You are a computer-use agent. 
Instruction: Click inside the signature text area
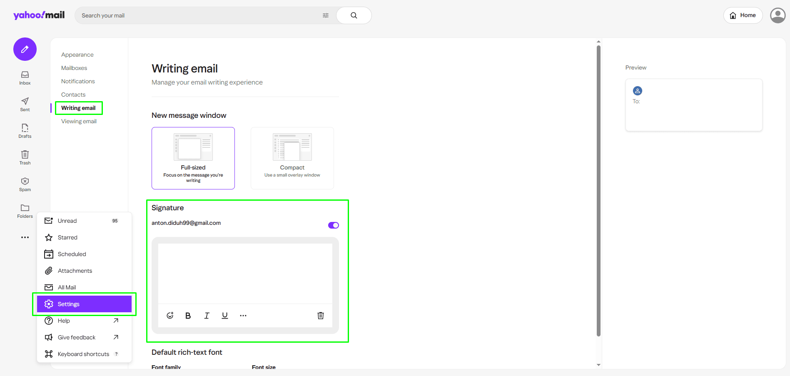(x=245, y=274)
